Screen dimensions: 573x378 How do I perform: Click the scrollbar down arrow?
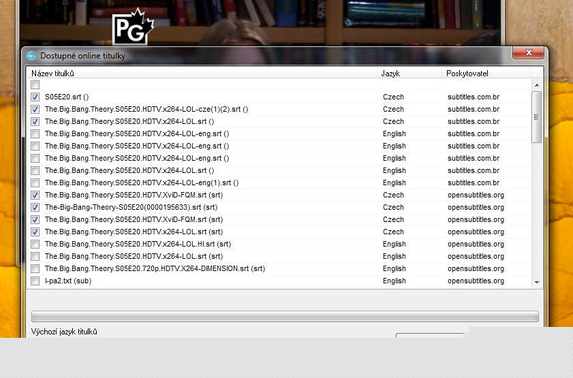[x=537, y=283]
